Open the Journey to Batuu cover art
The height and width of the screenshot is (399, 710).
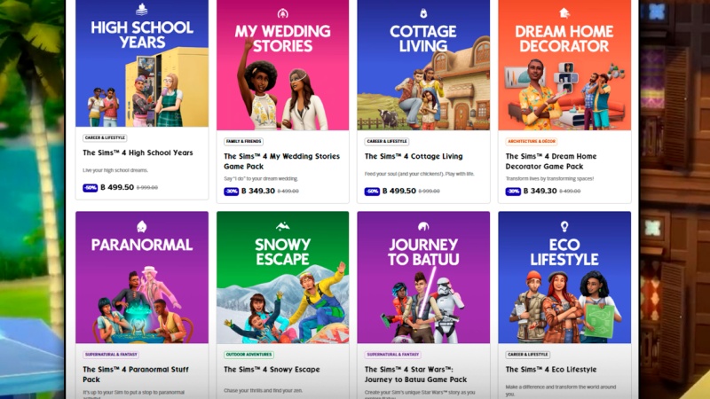coord(423,278)
